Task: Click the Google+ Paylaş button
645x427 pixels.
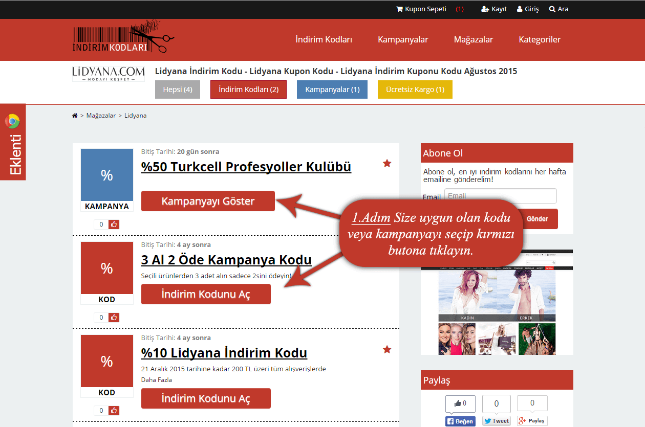Action: (532, 421)
